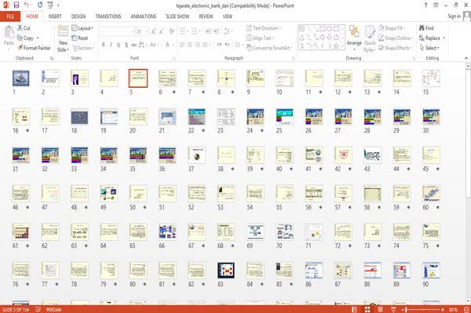The width and height of the screenshot is (471, 313).
Task: Click the PowerPoint application icon
Action: coord(5,5)
